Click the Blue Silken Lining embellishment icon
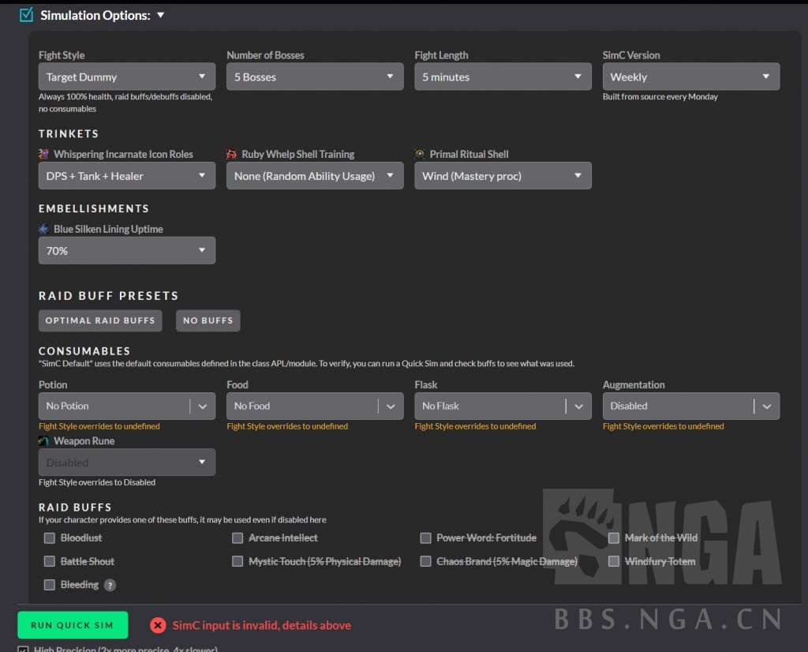Screen dimensions: 808x652 (44, 229)
